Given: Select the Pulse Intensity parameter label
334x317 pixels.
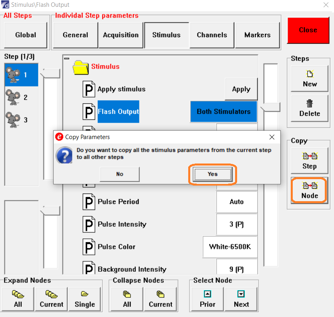Looking at the screenshot, I should 122,224.
